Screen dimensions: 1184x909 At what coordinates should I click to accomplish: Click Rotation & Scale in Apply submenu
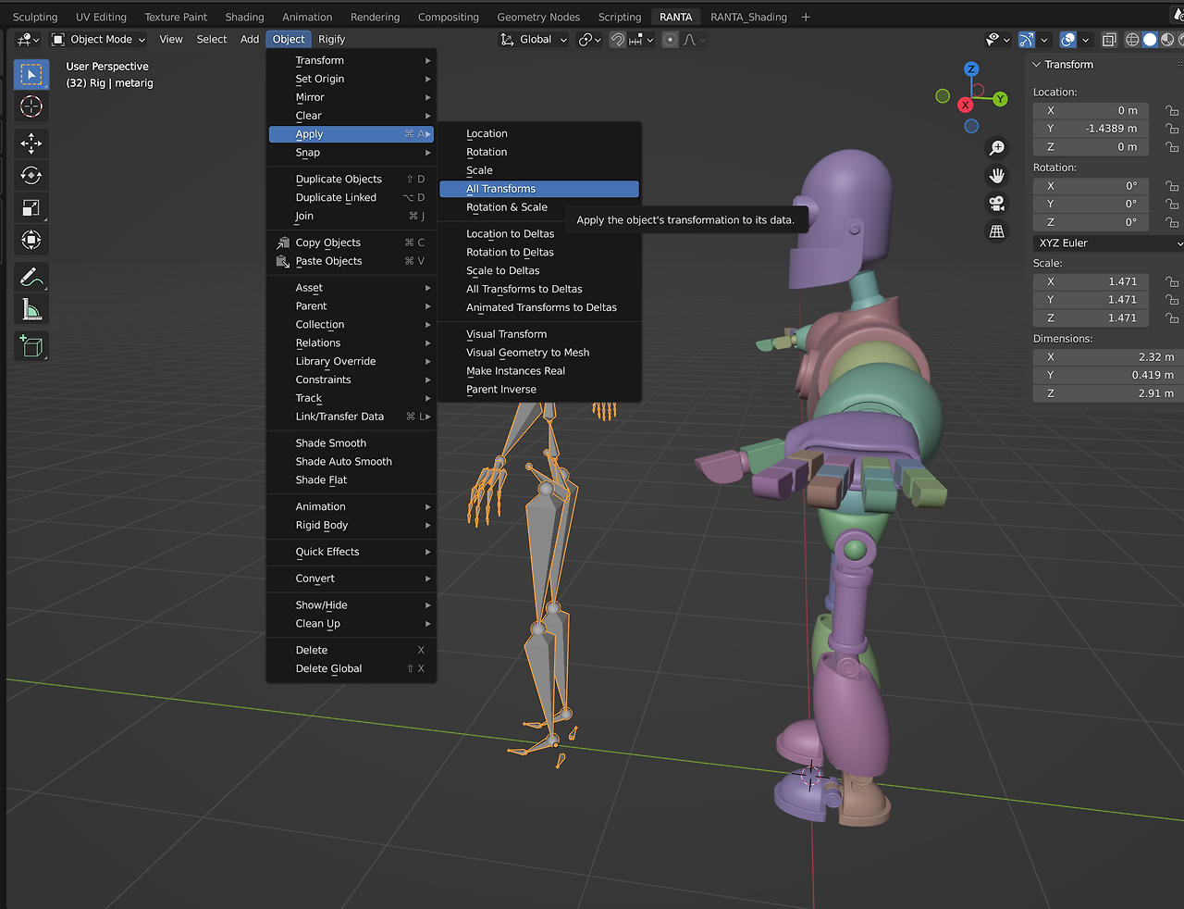click(507, 207)
